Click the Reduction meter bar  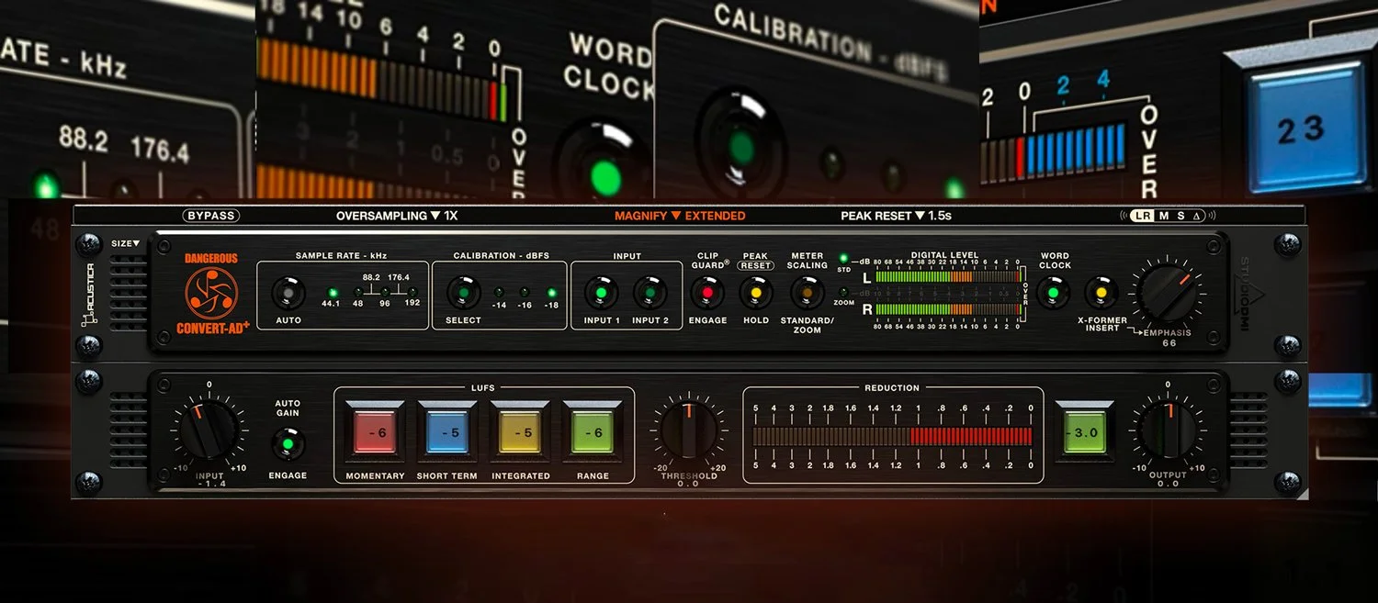891,436
